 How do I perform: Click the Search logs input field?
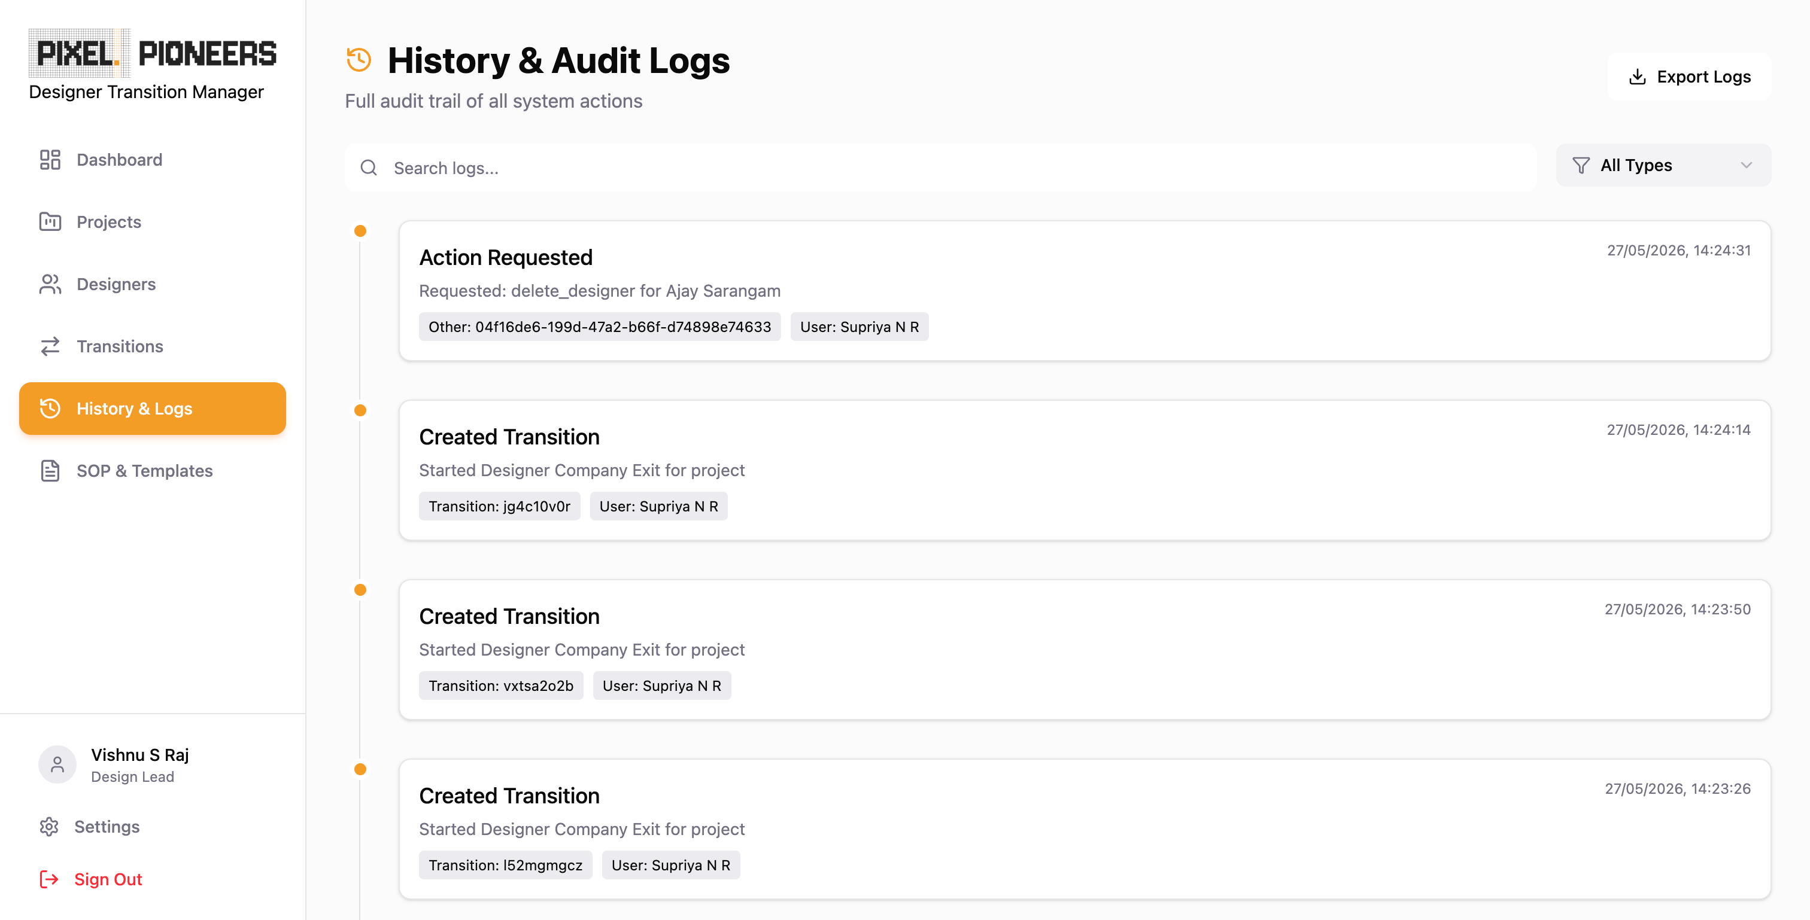[x=940, y=168]
